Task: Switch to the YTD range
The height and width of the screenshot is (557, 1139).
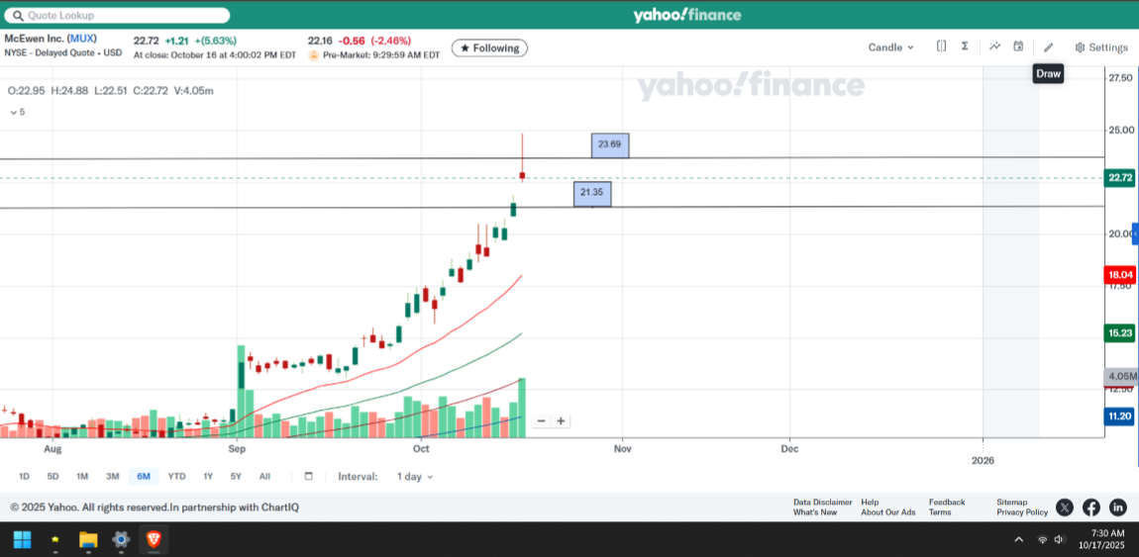Action: click(176, 476)
